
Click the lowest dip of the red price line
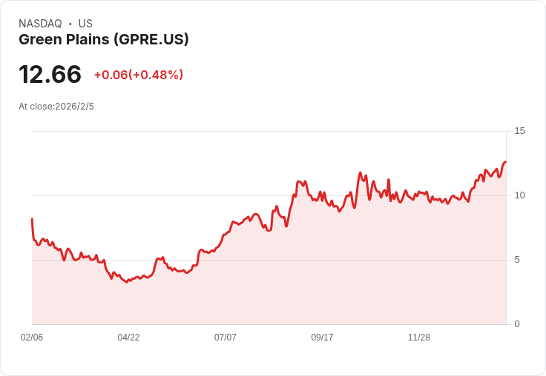pos(127,282)
